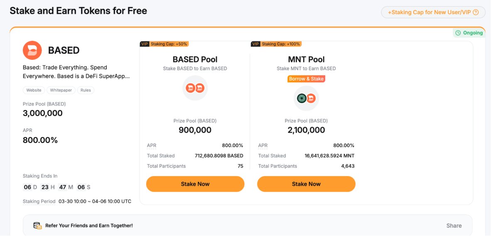Click the underlined APR label in BASED Pool
This screenshot has width=491, height=236.
coord(152,145)
